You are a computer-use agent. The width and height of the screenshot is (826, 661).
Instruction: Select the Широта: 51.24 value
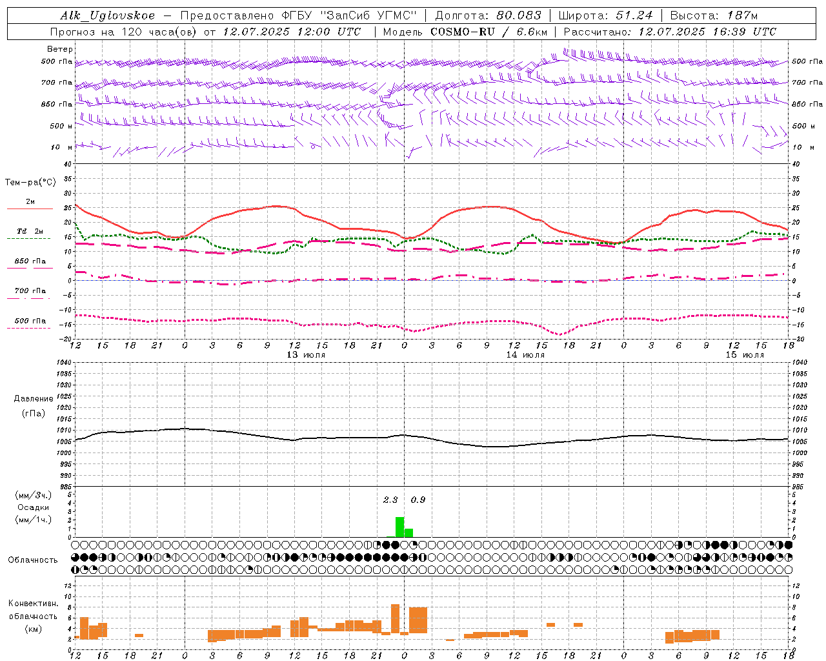tap(605, 15)
